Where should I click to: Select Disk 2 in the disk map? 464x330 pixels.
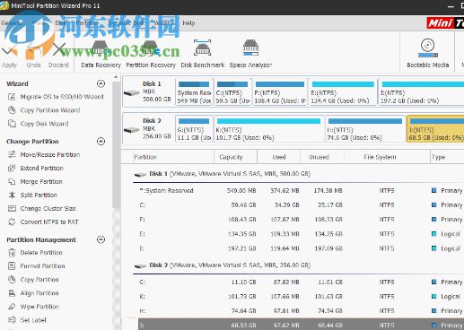click(148, 128)
